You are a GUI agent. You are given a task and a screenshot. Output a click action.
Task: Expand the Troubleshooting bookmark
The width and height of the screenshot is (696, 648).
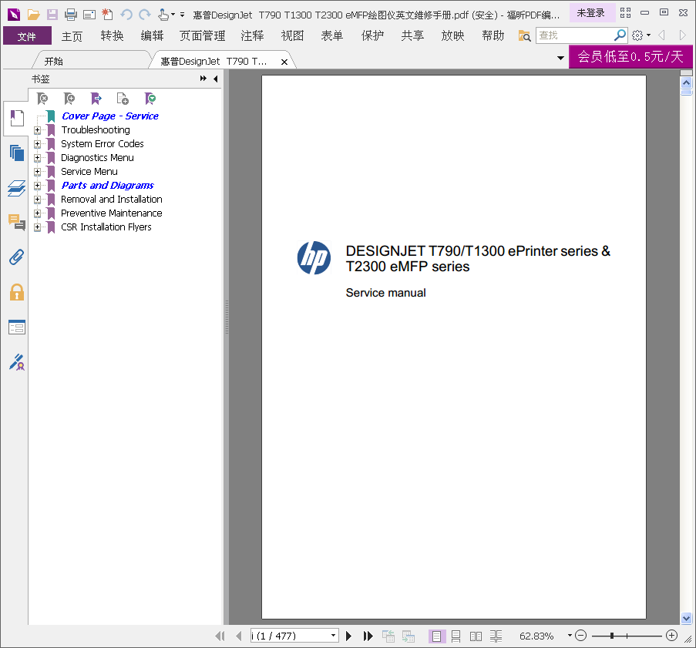(x=37, y=130)
